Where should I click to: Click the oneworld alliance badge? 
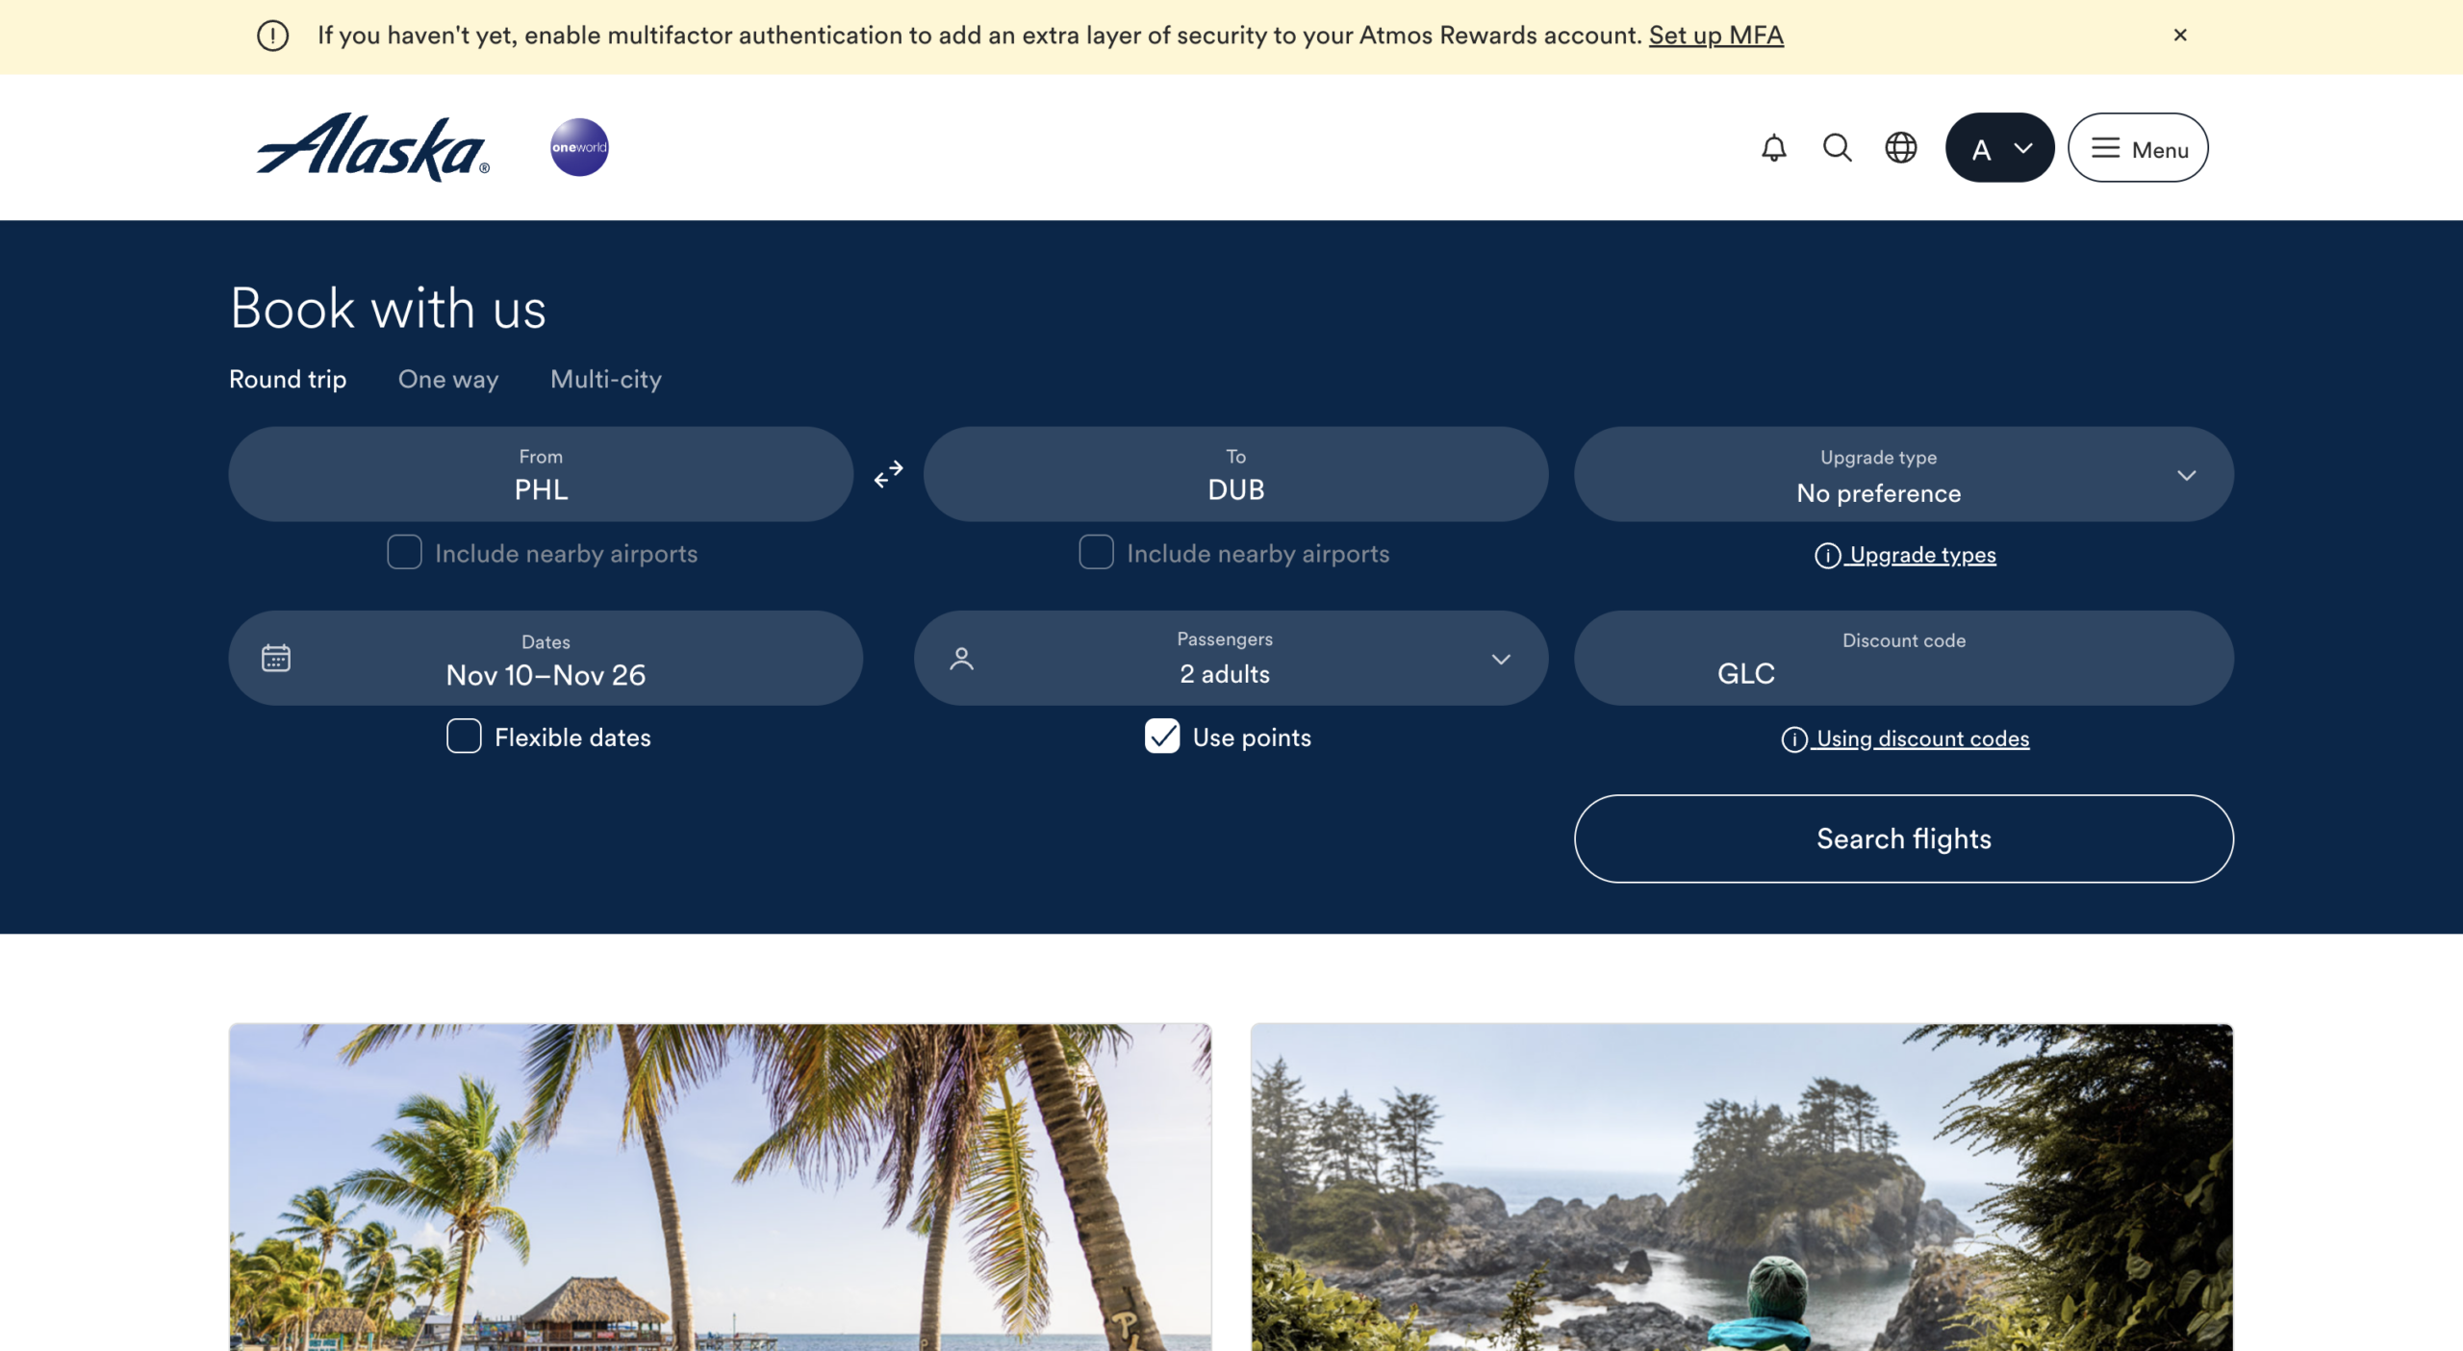tap(579, 147)
